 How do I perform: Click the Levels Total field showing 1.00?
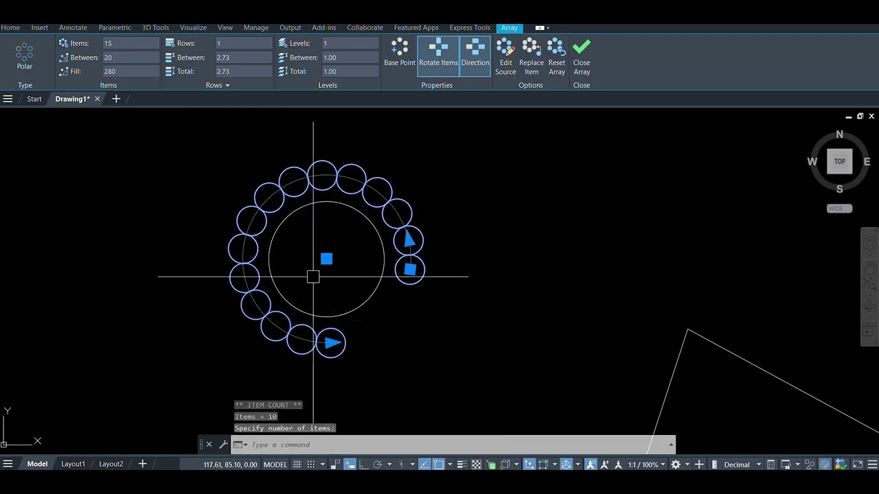pyautogui.click(x=350, y=71)
